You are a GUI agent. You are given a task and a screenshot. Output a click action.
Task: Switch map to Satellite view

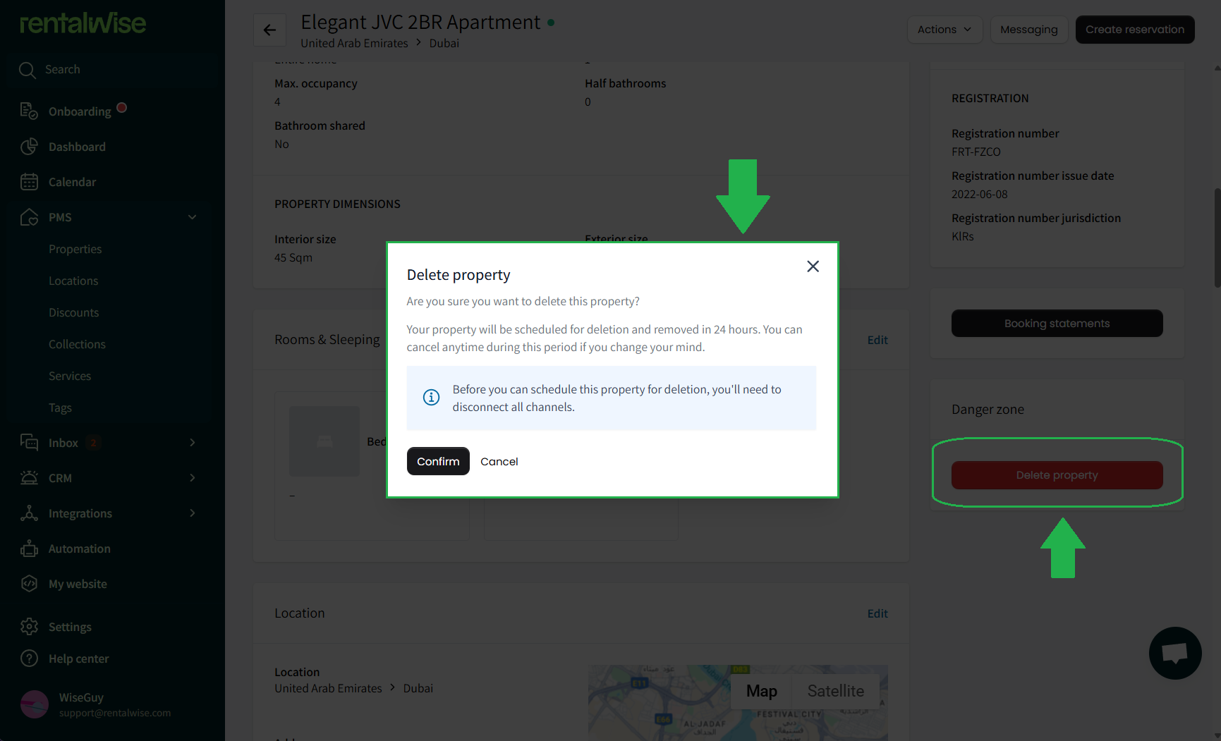pos(835,691)
